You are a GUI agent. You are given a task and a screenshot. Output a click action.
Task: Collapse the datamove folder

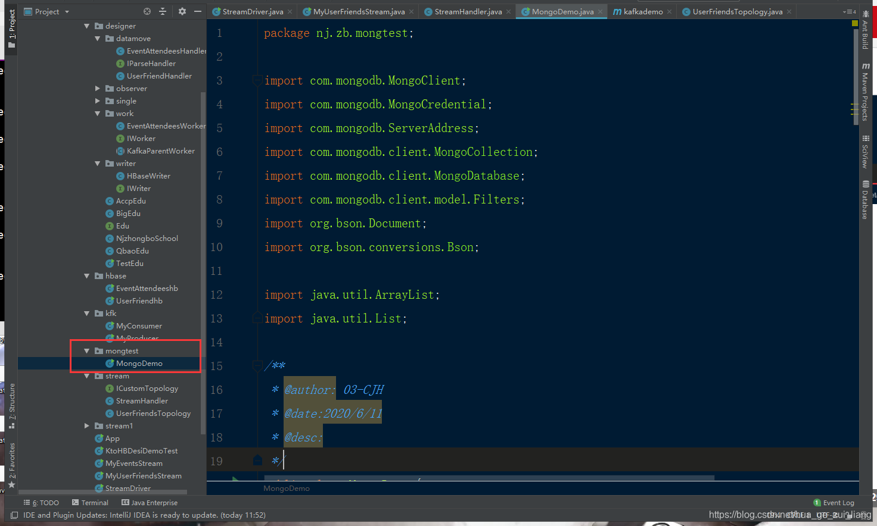(x=98, y=39)
